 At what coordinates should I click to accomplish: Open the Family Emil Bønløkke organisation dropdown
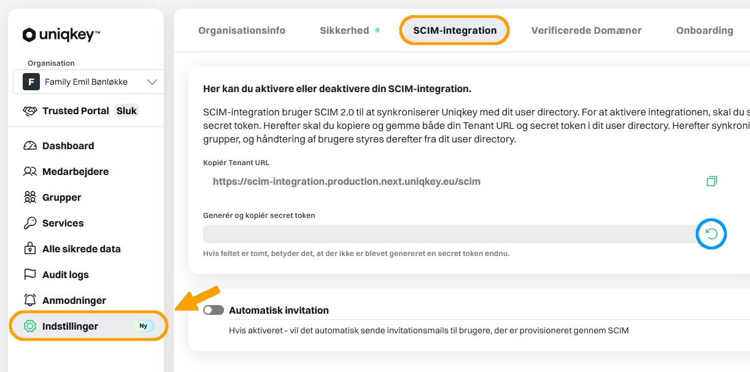[88, 82]
